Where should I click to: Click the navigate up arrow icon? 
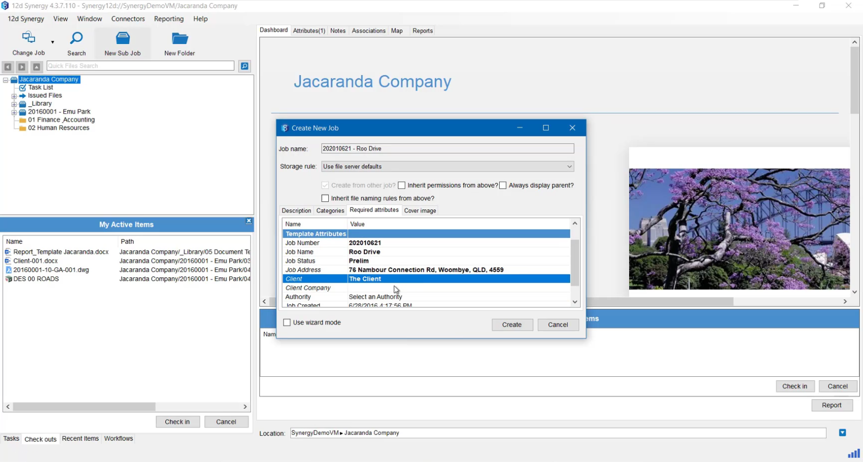(37, 67)
